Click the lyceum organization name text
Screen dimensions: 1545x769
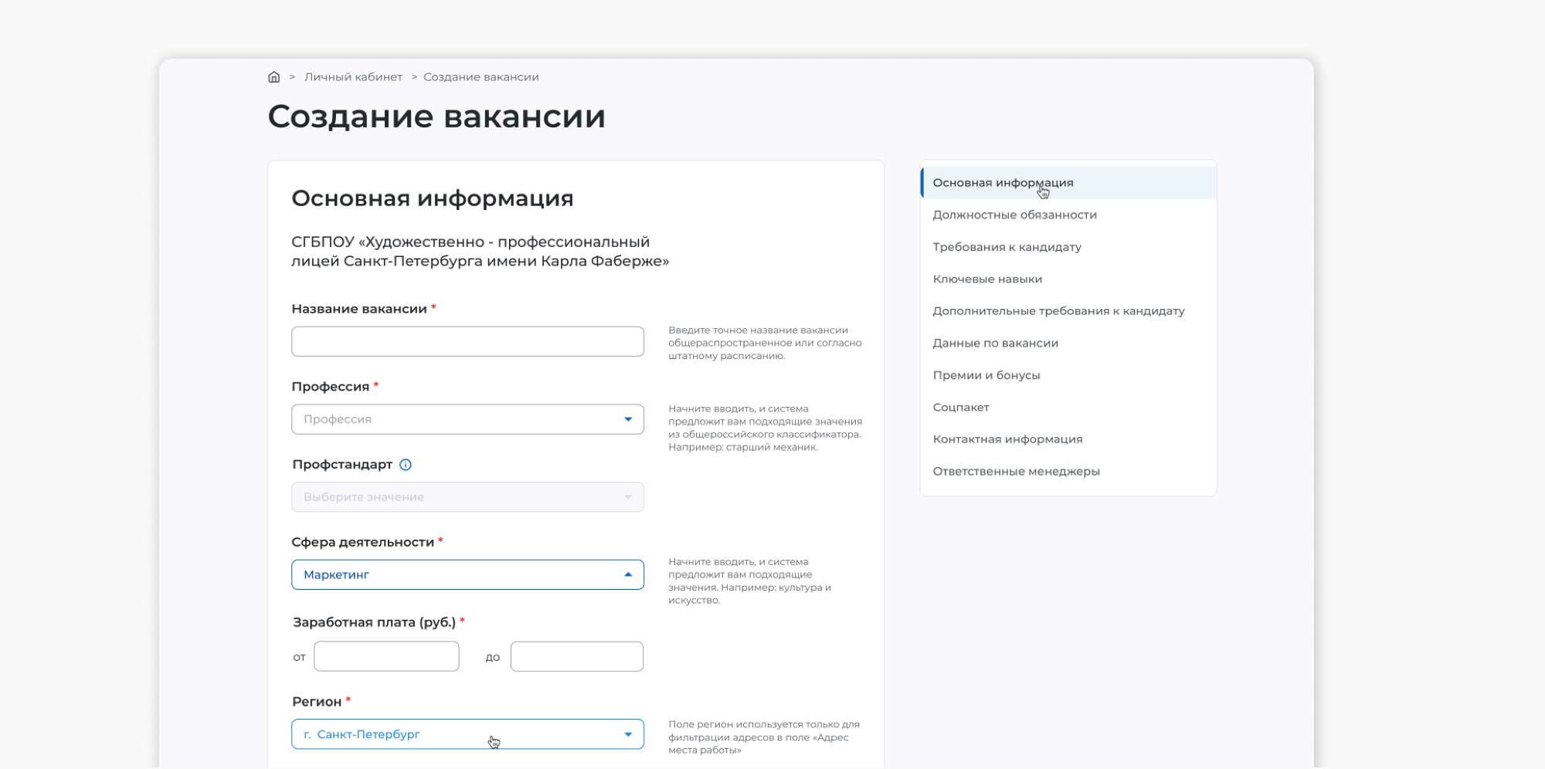click(480, 252)
